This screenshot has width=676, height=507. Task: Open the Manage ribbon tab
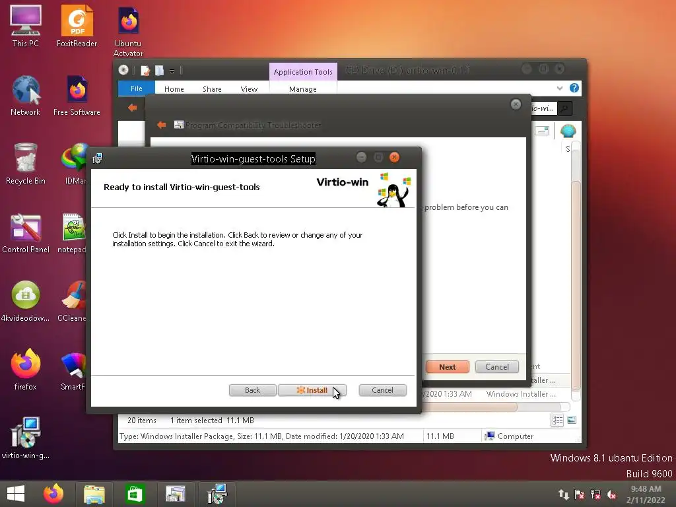coord(303,89)
